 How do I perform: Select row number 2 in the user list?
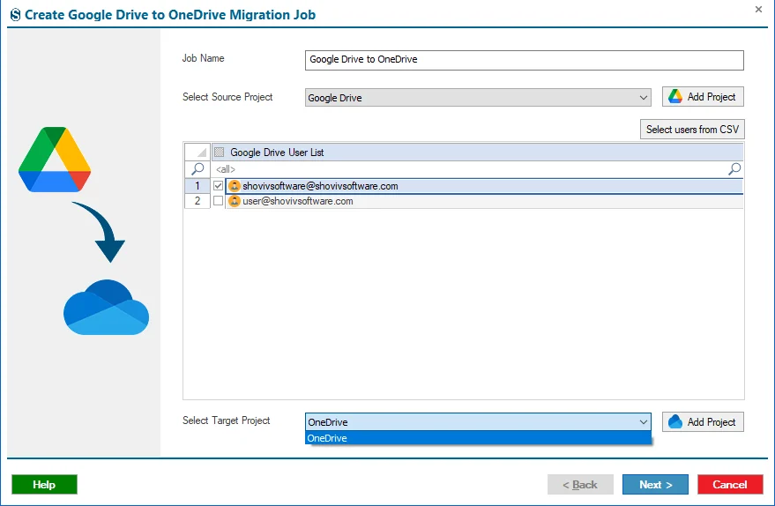click(197, 201)
